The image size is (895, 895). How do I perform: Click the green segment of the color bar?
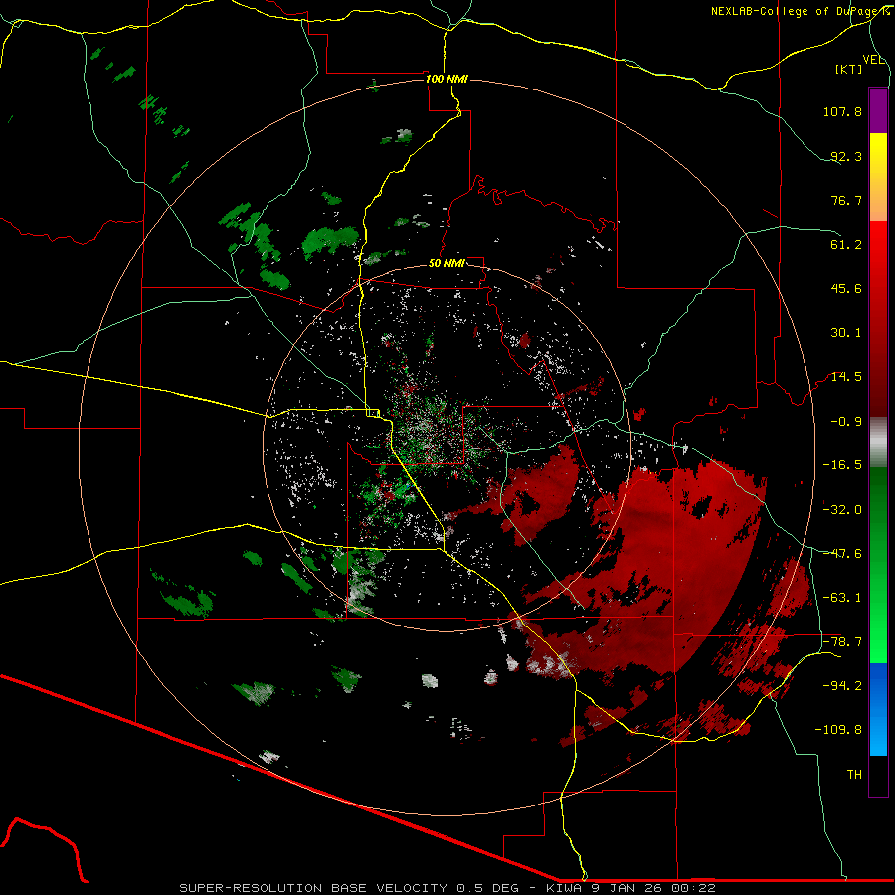878,565
